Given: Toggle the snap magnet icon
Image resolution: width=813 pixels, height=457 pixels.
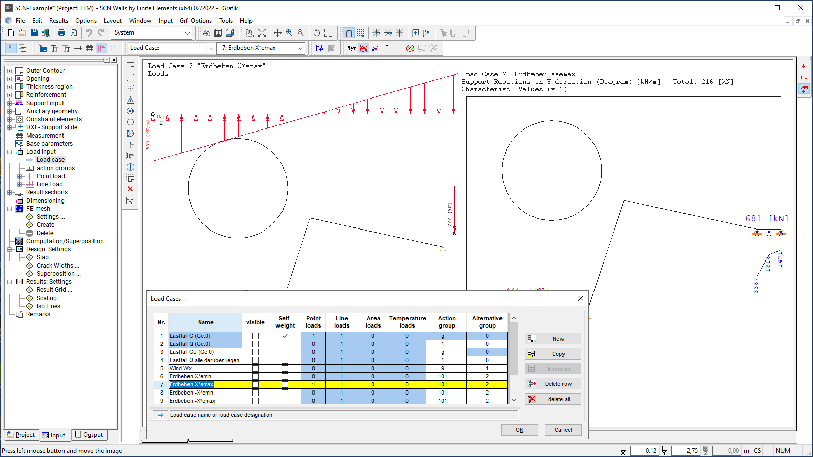Looking at the screenshot, I should pyautogui.click(x=349, y=32).
